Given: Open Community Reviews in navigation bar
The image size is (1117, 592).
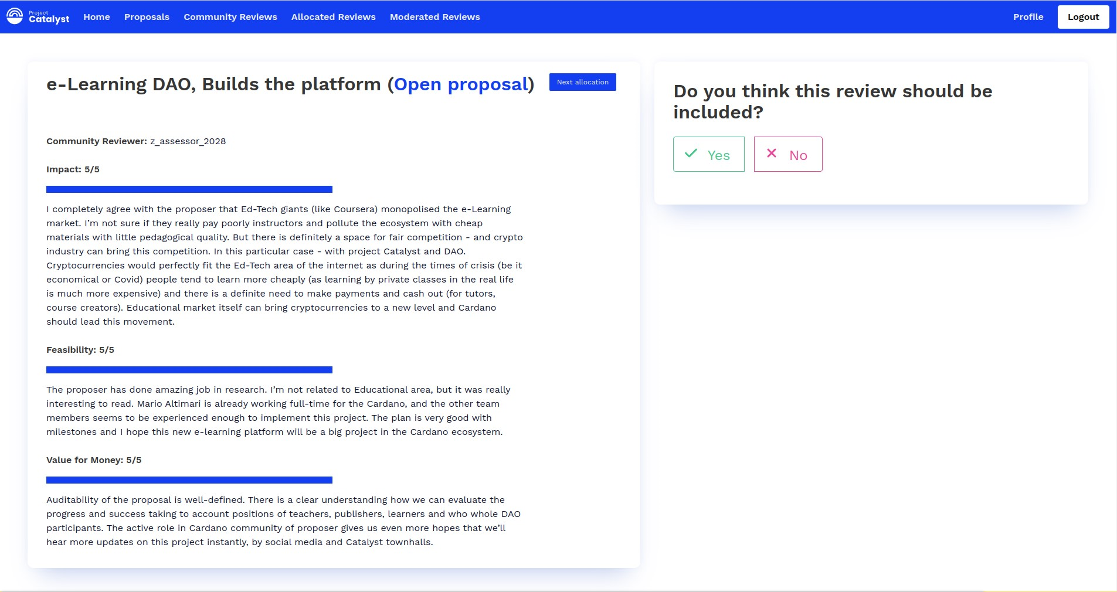Looking at the screenshot, I should [230, 17].
